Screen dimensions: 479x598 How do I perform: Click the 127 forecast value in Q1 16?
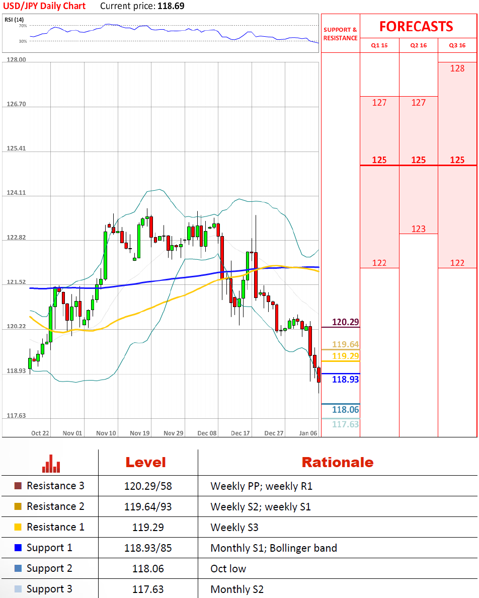(x=379, y=103)
